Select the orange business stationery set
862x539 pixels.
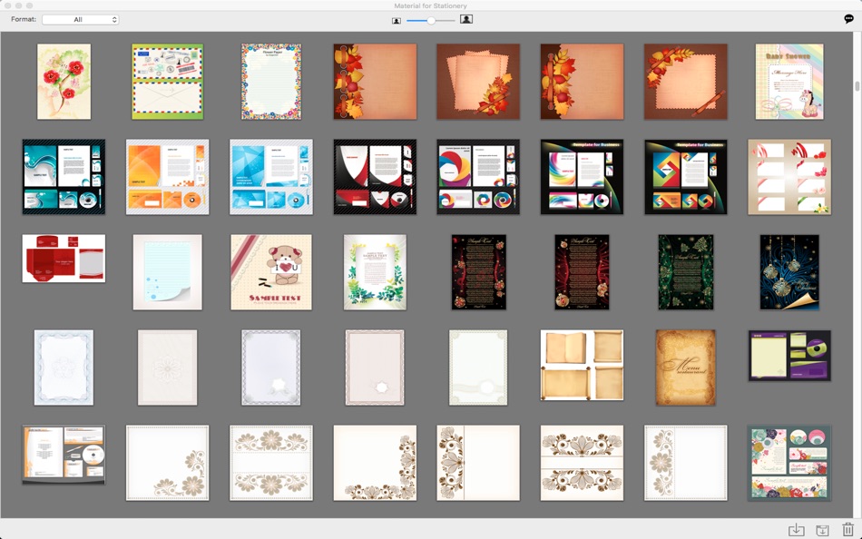coord(168,177)
